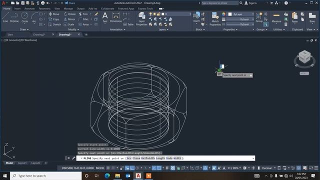The width and height of the screenshot is (320, 180).
Task: Expand the Draw panel
Action: point(24,29)
